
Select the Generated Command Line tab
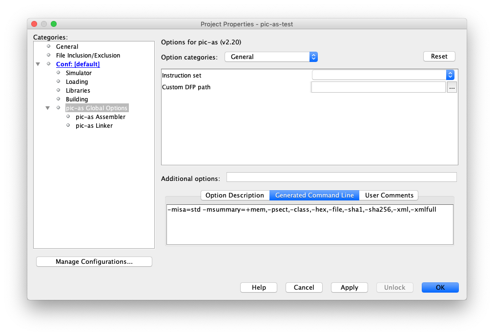click(x=314, y=196)
